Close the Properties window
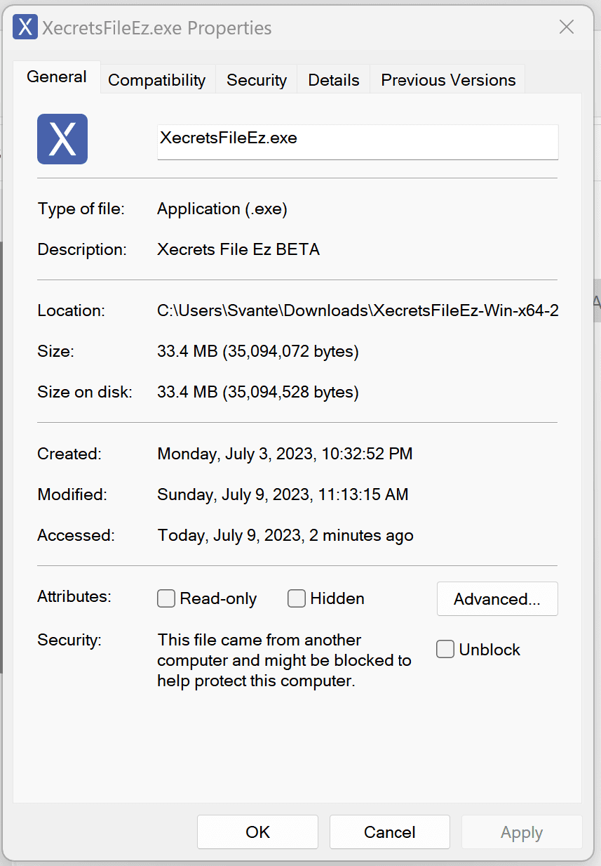The image size is (601, 866). point(567,27)
